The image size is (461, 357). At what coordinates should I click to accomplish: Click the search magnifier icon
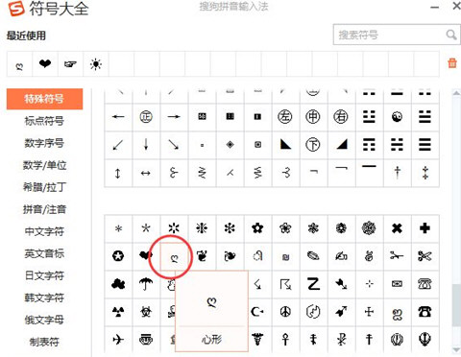pos(451,35)
